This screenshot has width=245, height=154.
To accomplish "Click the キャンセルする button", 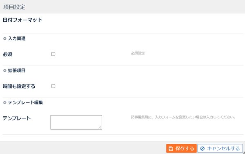I will coord(220,148).
